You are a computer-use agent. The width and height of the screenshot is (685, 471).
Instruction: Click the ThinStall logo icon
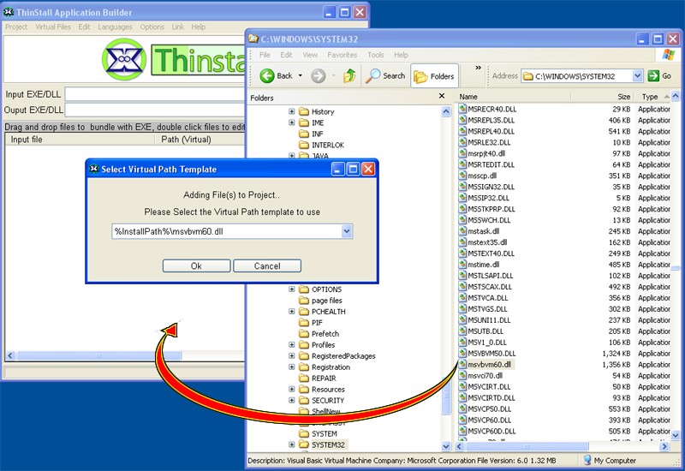pyautogui.click(x=124, y=59)
